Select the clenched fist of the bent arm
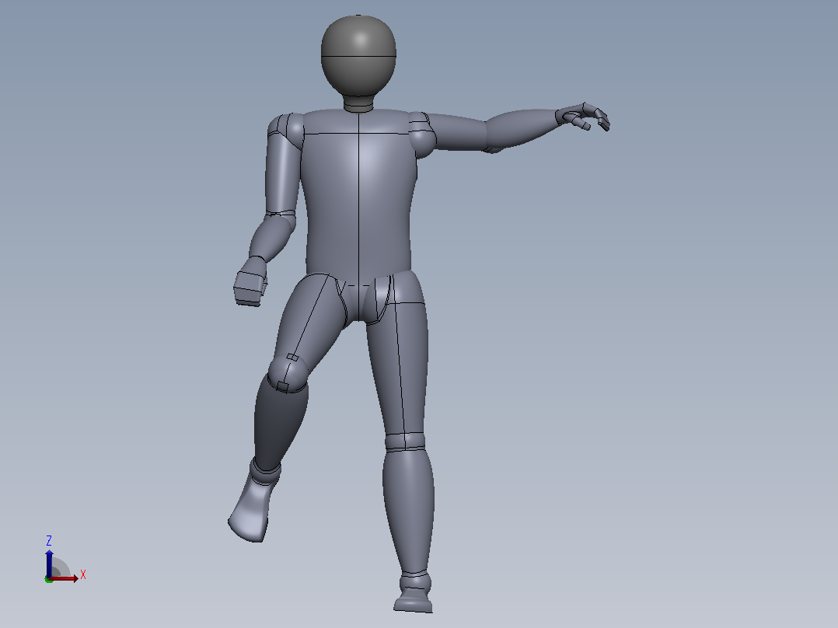838x628 pixels. coord(250,281)
